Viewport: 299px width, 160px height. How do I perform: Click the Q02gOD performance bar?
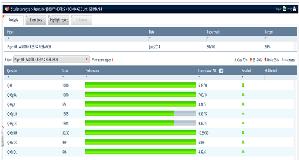141,123
